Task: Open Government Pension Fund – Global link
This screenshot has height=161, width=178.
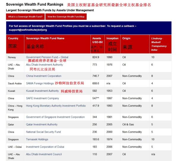Action: click(x=47, y=57)
